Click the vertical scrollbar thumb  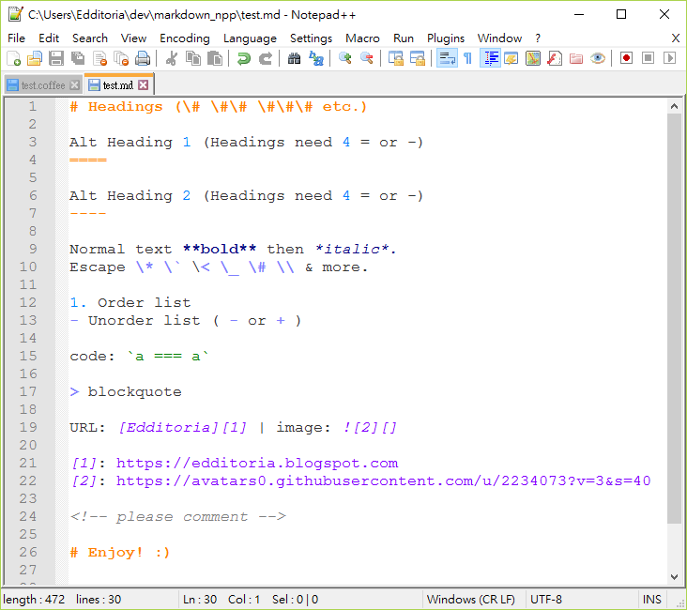coord(674,318)
